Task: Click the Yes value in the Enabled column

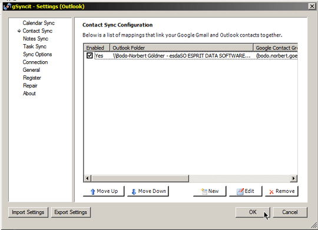Action: [x=99, y=56]
